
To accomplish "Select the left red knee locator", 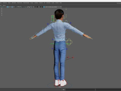I will (x=68, y=57).
